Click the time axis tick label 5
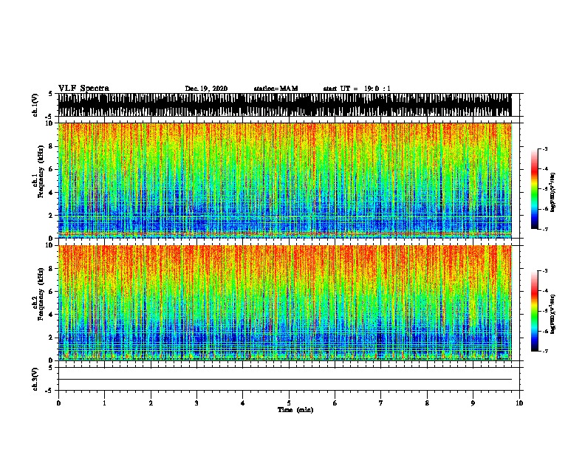 point(289,403)
